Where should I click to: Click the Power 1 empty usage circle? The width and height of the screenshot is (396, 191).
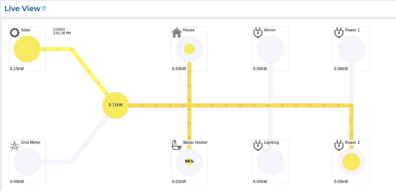pos(351,49)
